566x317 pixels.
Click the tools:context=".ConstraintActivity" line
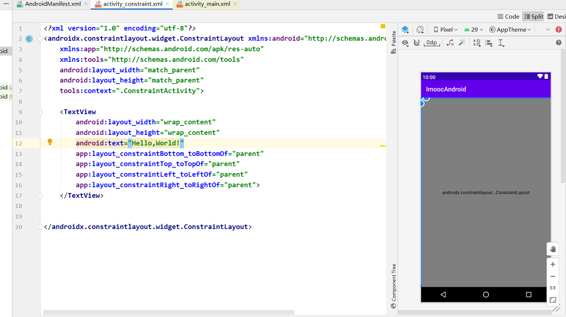point(132,91)
